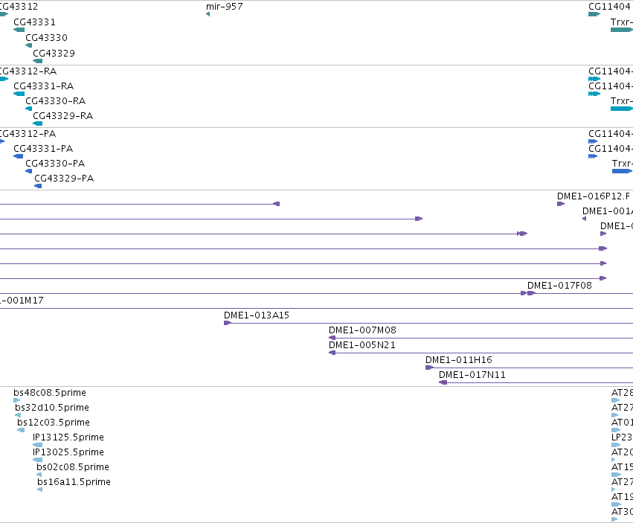This screenshot has height=523, width=633.
Task: Click the CG43329 gene bar
Action: (x=37, y=61)
